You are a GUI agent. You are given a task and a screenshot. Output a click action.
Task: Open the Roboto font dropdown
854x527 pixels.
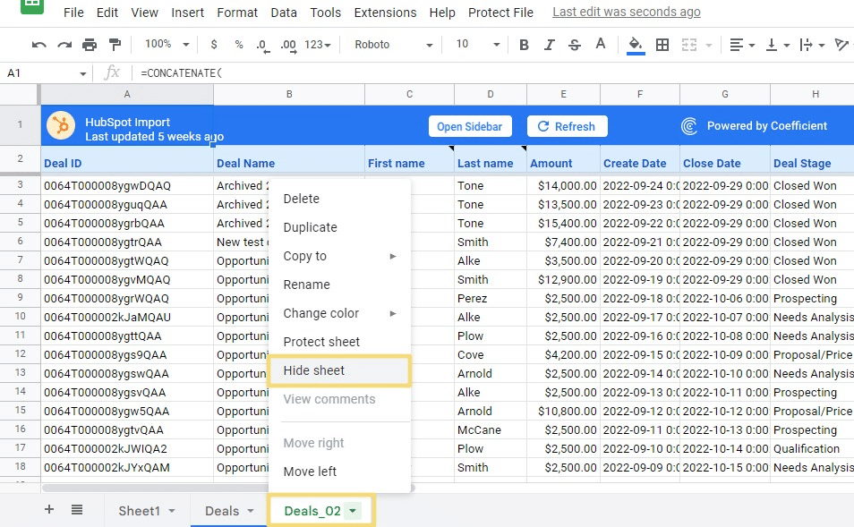393,45
